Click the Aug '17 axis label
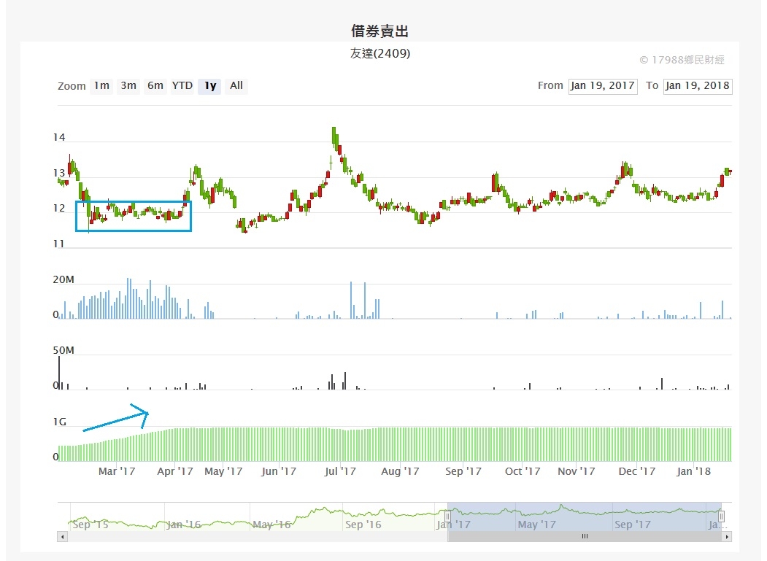767x561 pixels. point(400,471)
